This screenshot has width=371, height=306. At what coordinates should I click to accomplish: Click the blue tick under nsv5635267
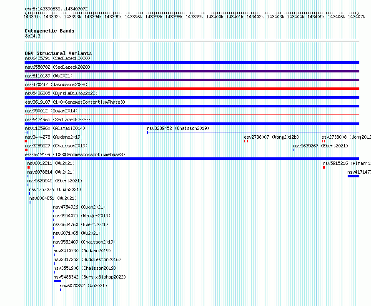(x=294, y=150)
